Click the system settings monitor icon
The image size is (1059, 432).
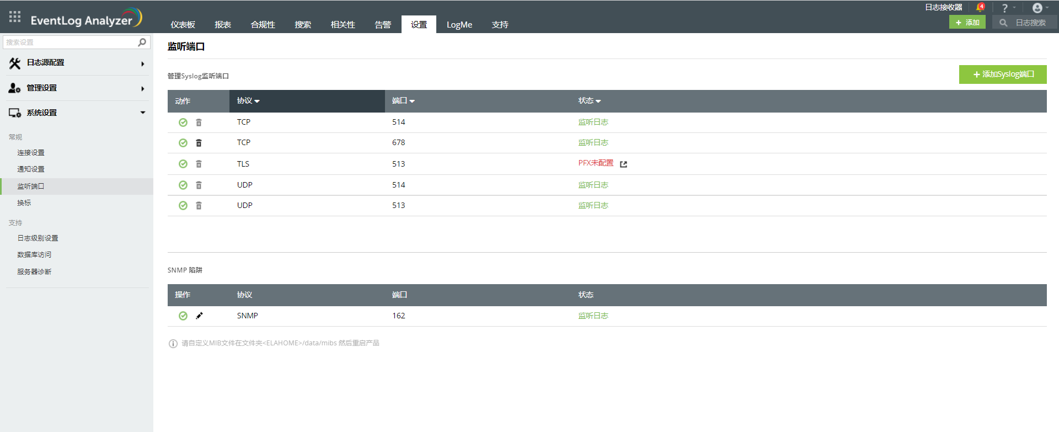15,113
